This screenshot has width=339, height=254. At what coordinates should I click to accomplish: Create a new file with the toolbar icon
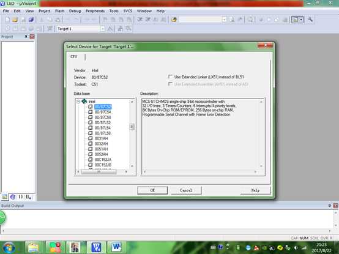(x=7, y=20)
